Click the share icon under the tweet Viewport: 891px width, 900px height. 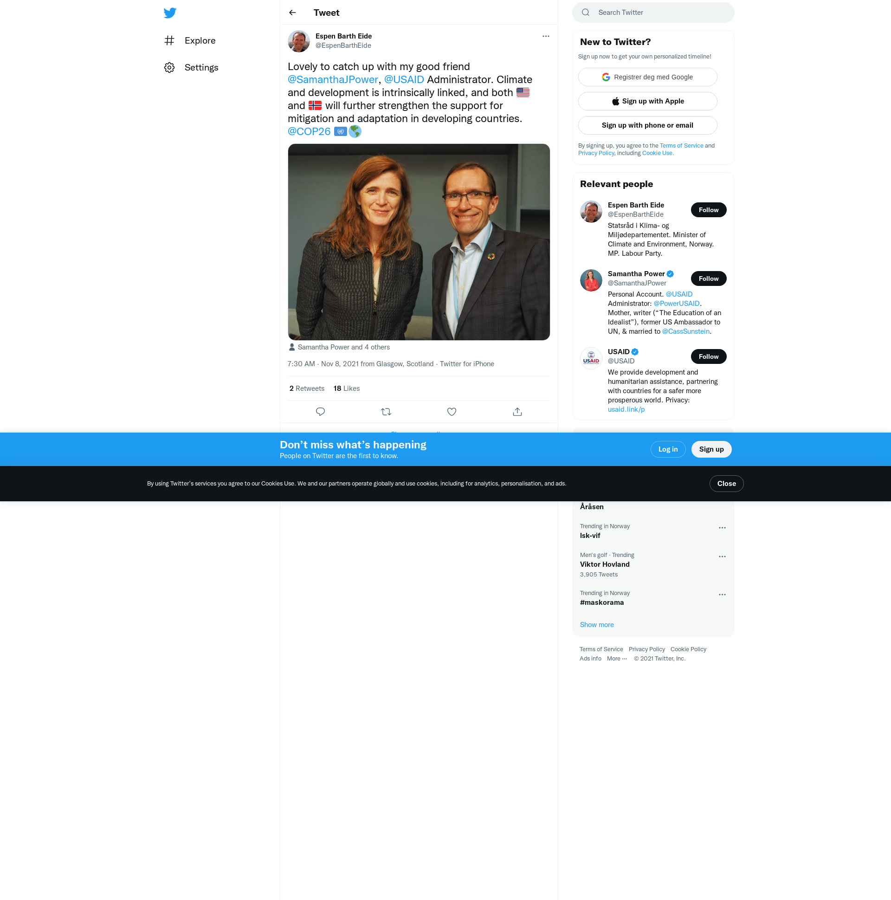[517, 412]
